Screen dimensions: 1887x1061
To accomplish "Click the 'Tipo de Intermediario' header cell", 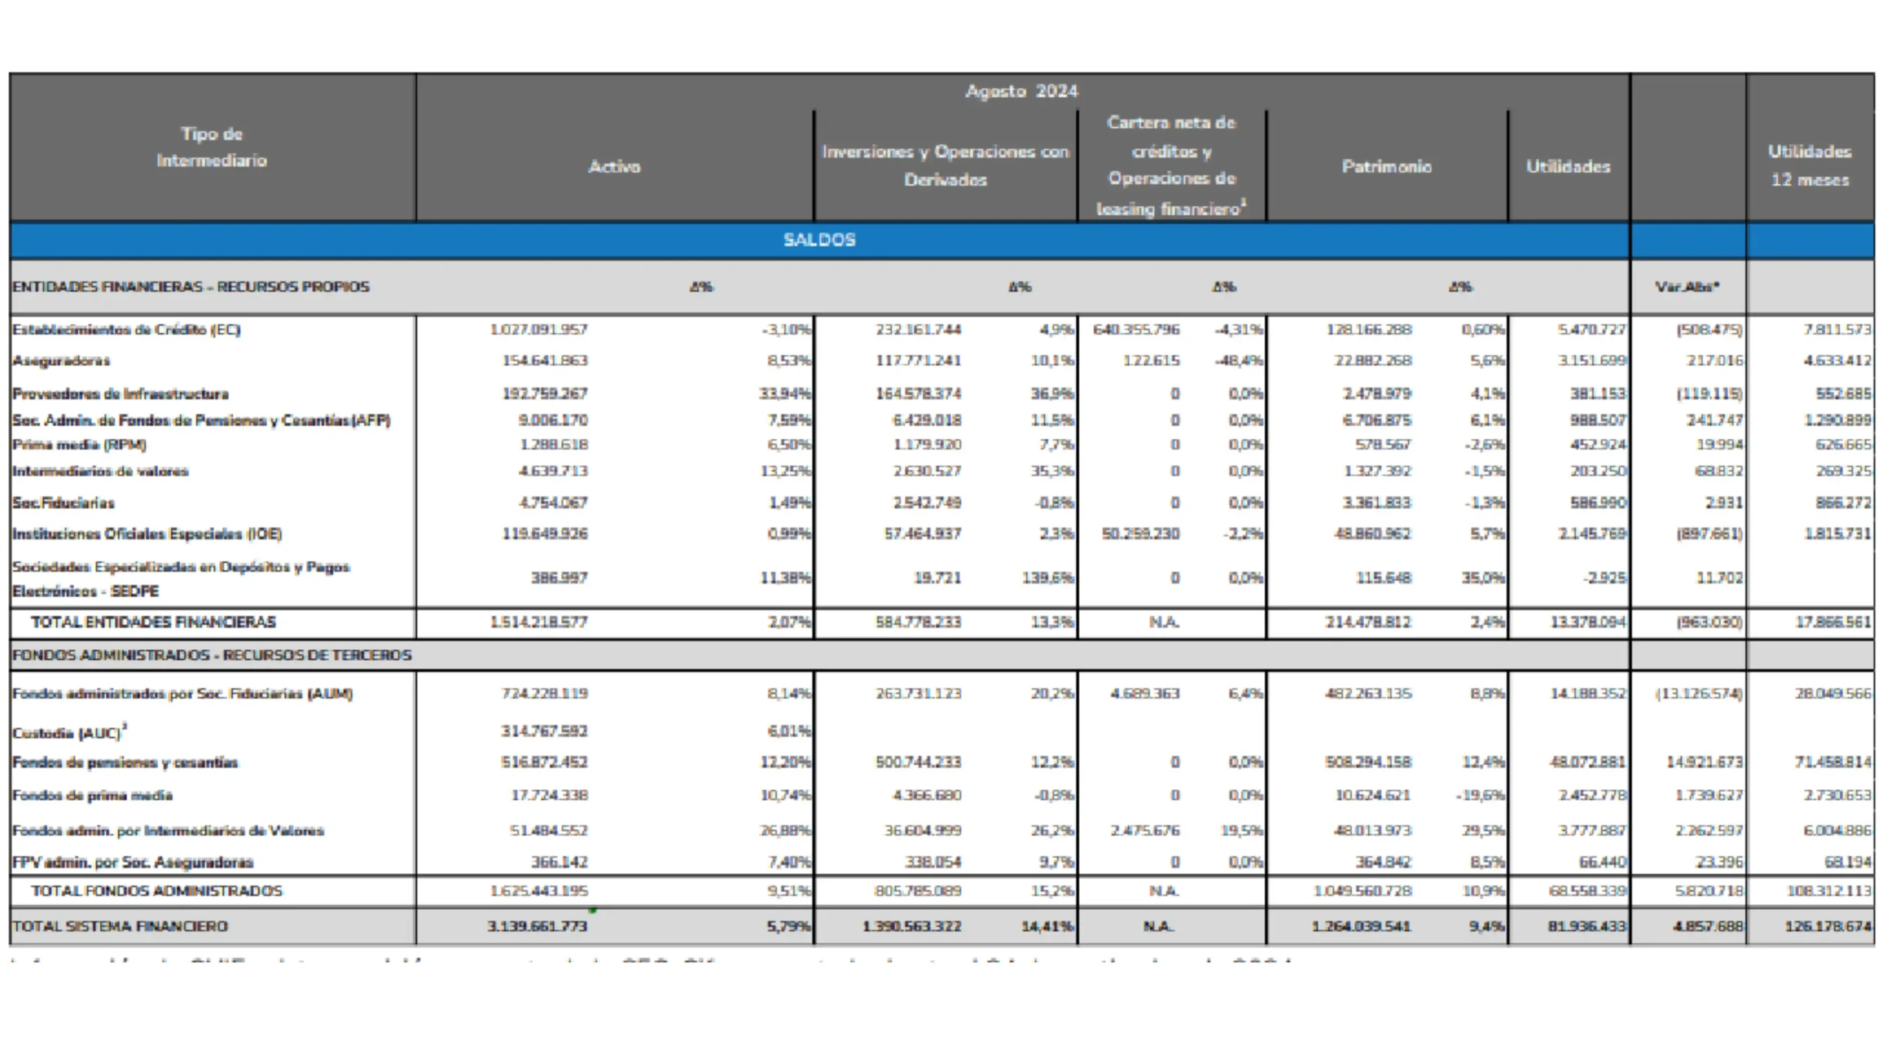I will [x=212, y=147].
